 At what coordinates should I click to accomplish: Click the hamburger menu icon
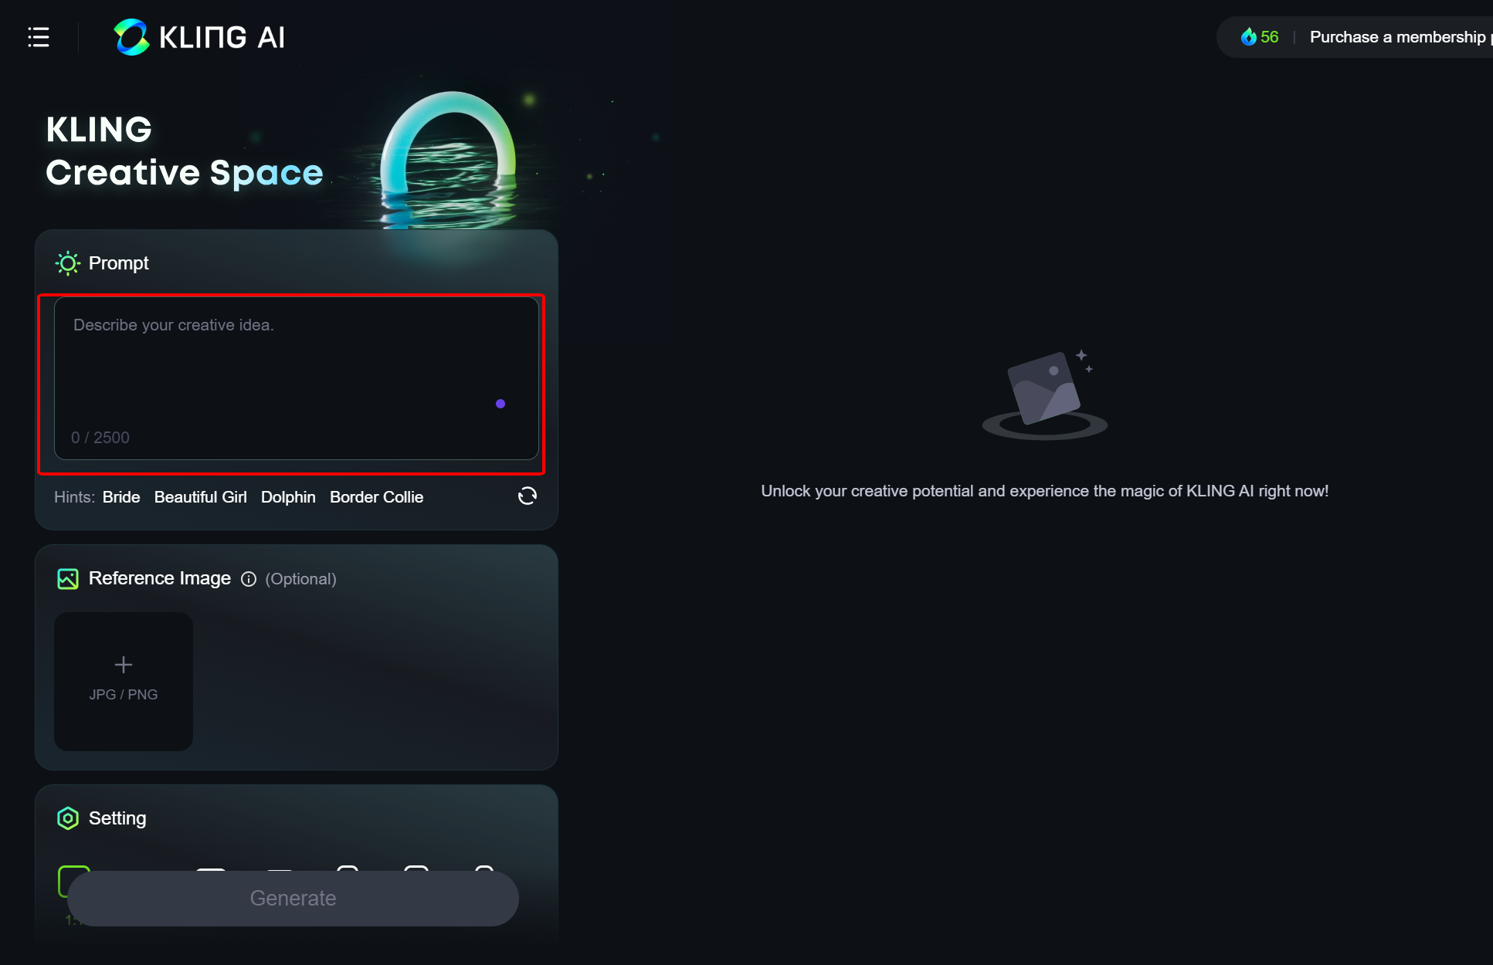coord(37,36)
